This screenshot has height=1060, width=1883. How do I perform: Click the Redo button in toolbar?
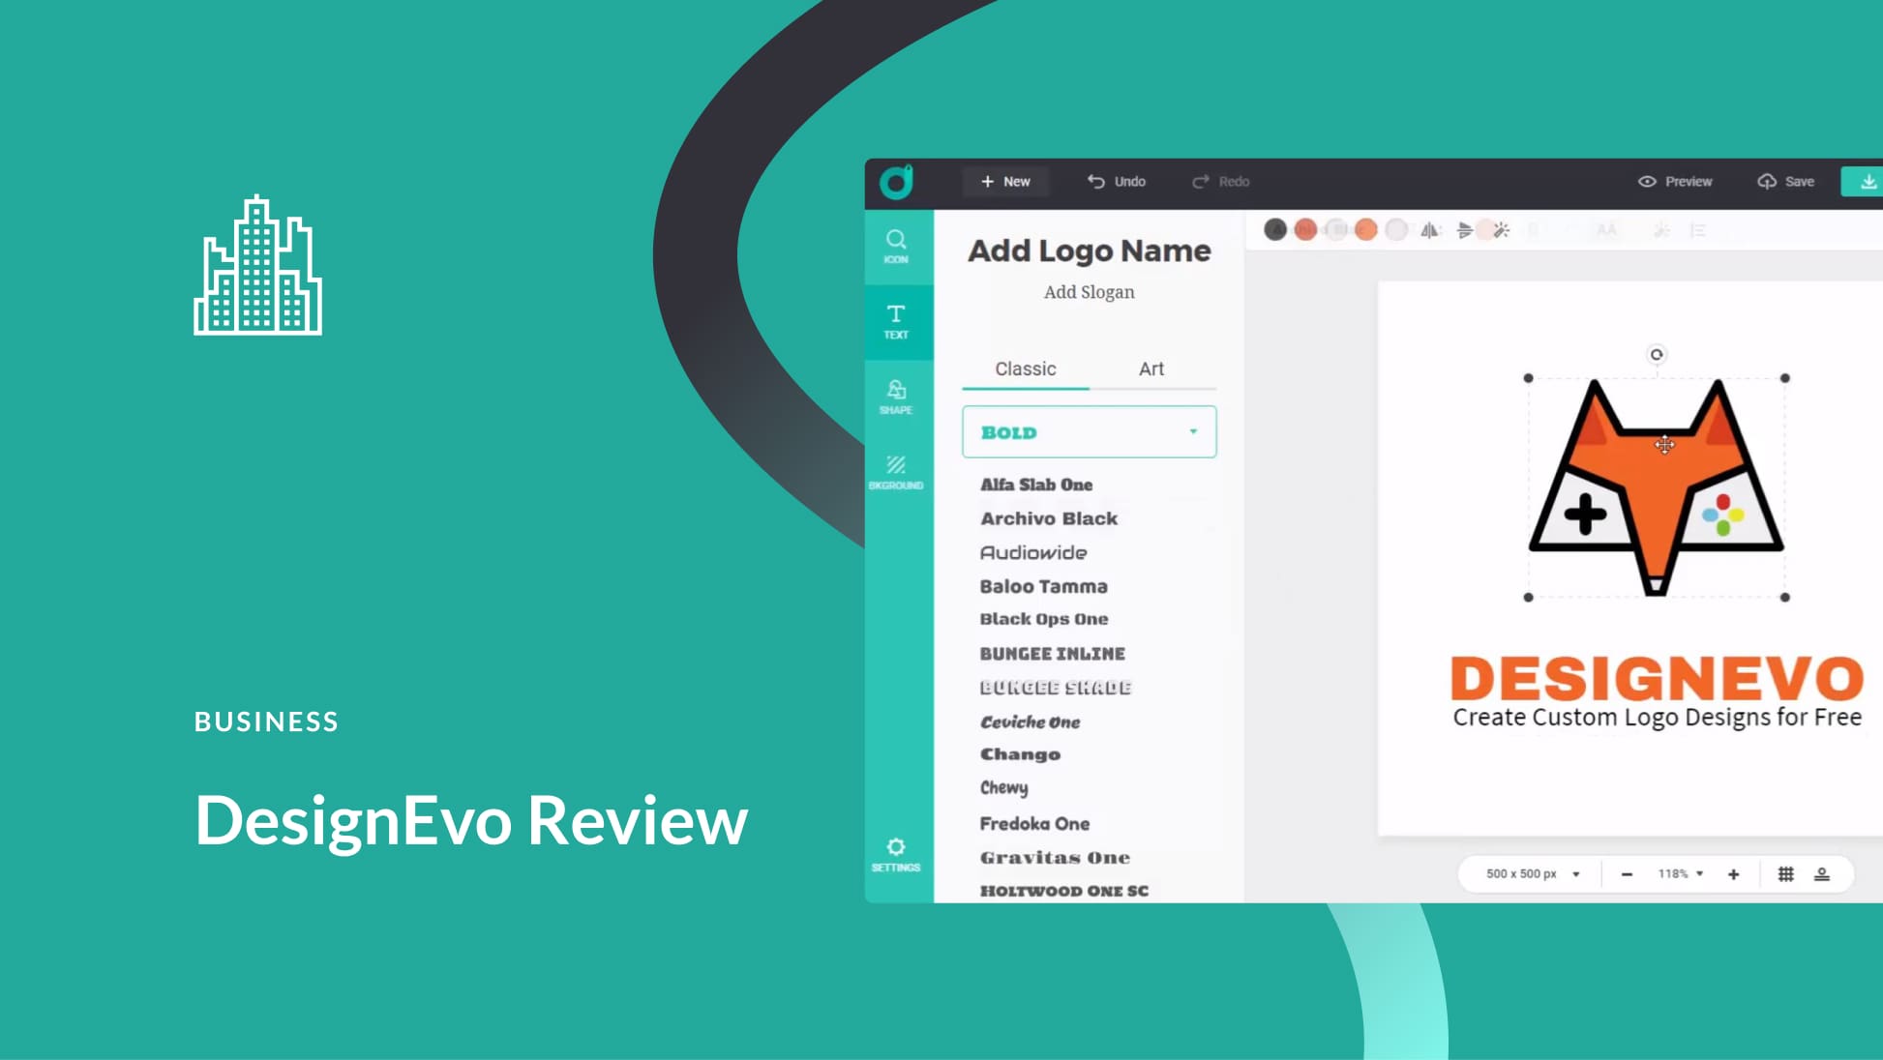pos(1219,181)
